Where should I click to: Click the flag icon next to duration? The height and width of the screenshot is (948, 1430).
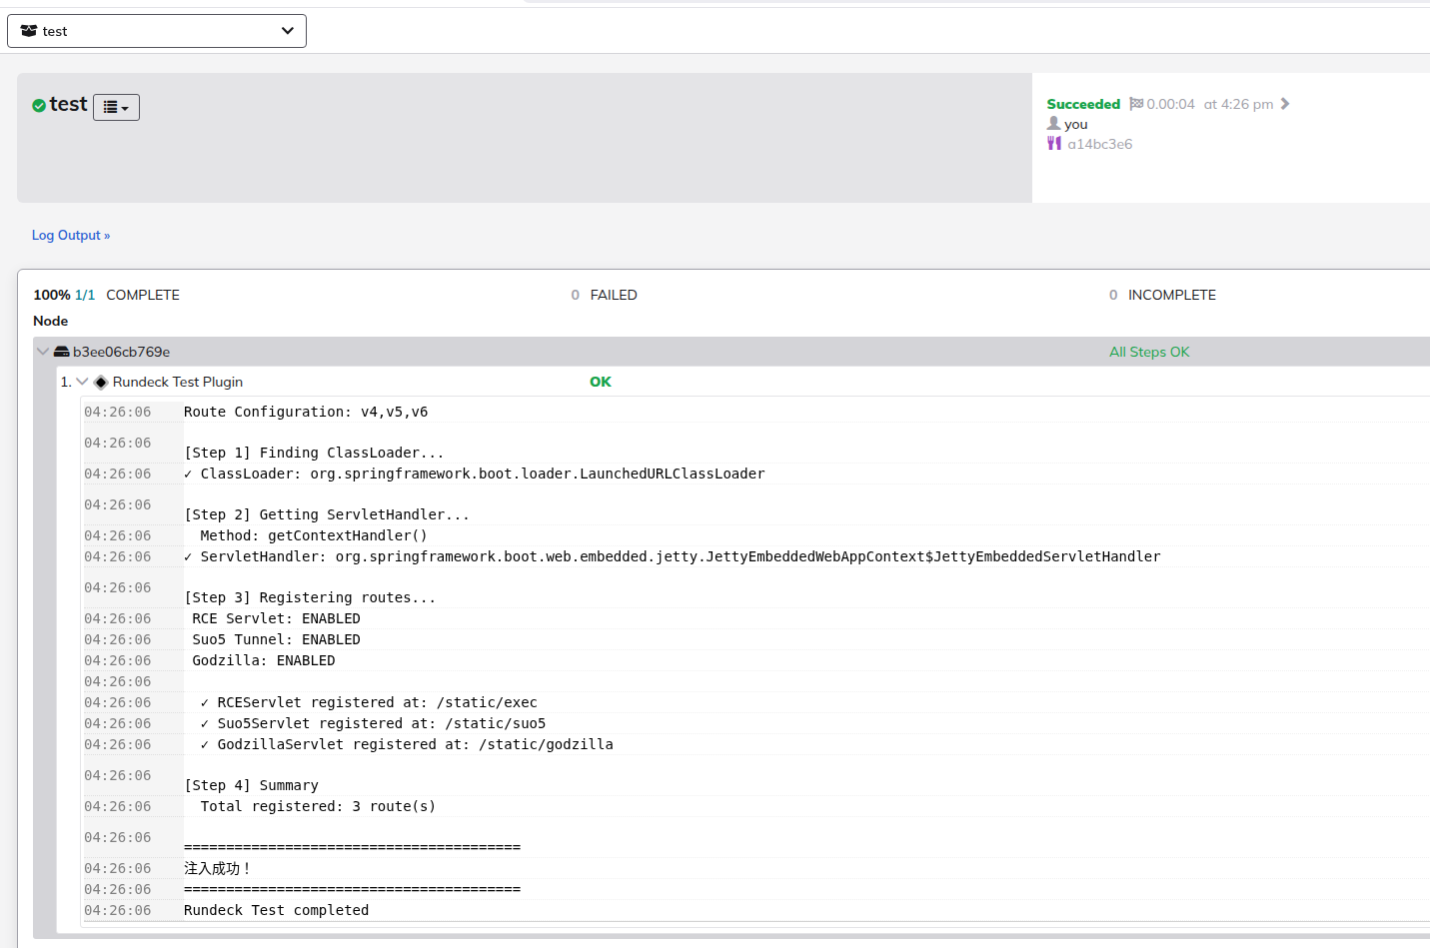pyautogui.click(x=1136, y=104)
